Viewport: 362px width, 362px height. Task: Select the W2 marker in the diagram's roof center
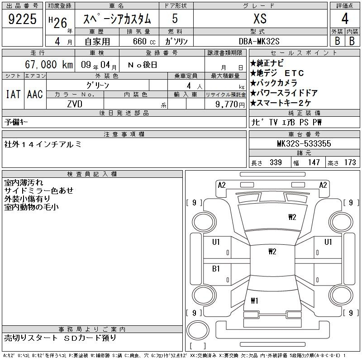pyautogui.click(x=272, y=252)
